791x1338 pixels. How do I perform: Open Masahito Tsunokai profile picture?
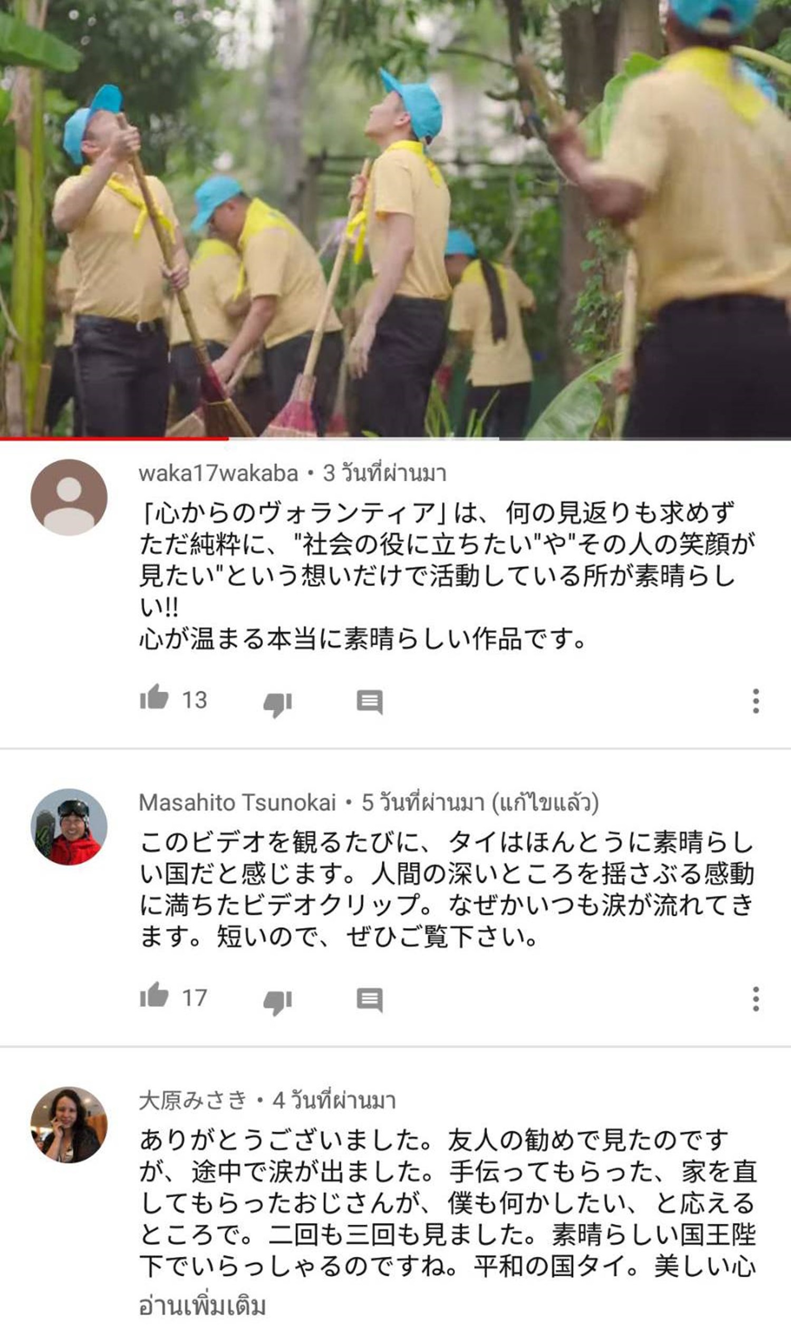pyautogui.click(x=69, y=827)
